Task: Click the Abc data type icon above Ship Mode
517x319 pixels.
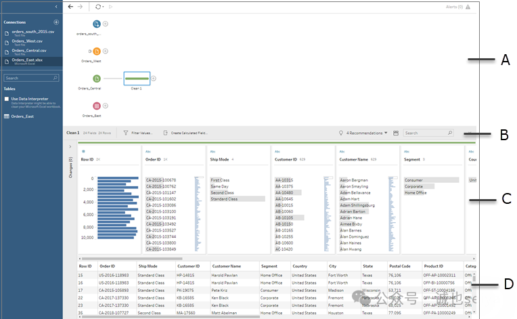Action: point(212,152)
